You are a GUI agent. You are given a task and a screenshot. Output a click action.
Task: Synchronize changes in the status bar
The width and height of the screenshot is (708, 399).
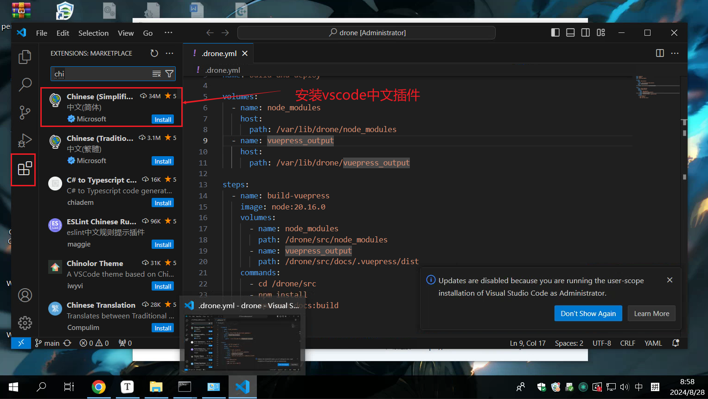point(67,343)
